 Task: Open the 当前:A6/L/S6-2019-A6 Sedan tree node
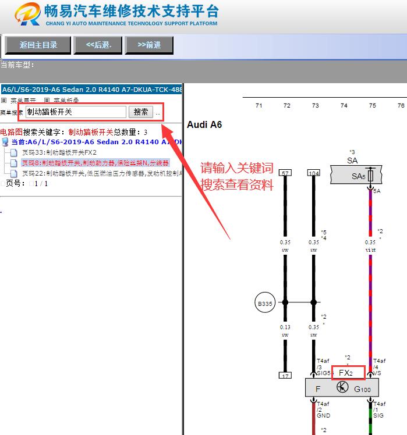[97, 142]
